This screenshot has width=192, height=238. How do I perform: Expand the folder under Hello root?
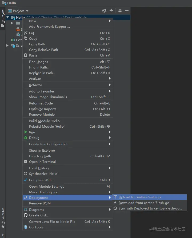pos(12,23)
